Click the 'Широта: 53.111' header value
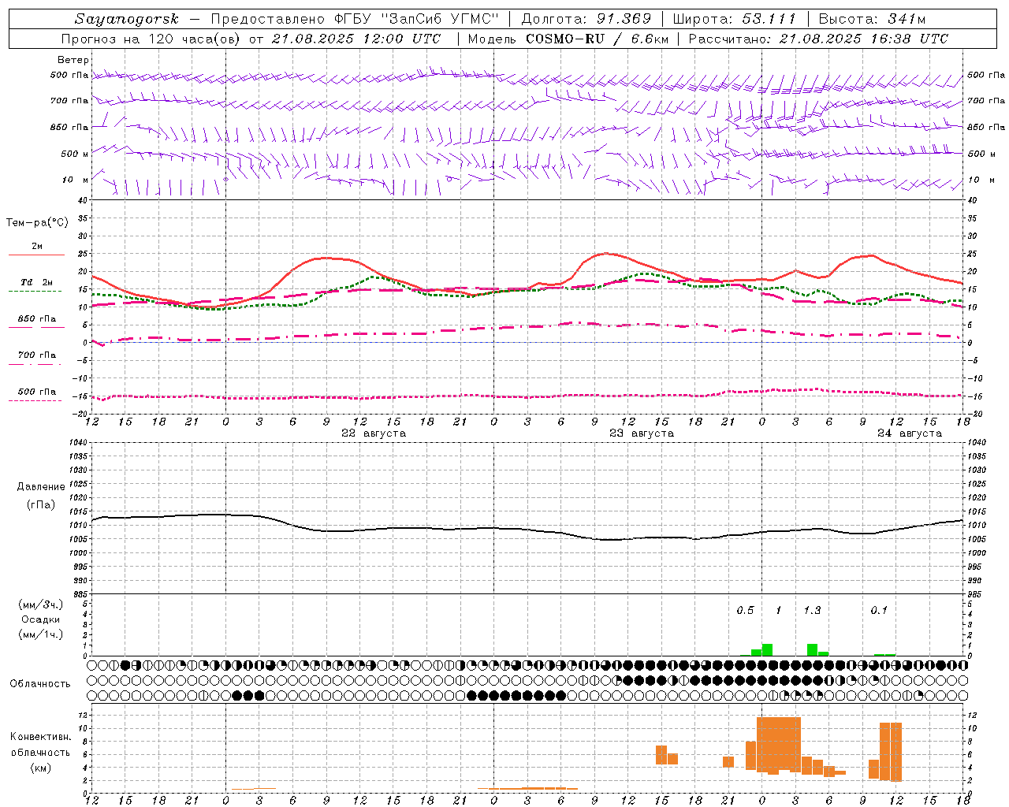 pos(734,19)
